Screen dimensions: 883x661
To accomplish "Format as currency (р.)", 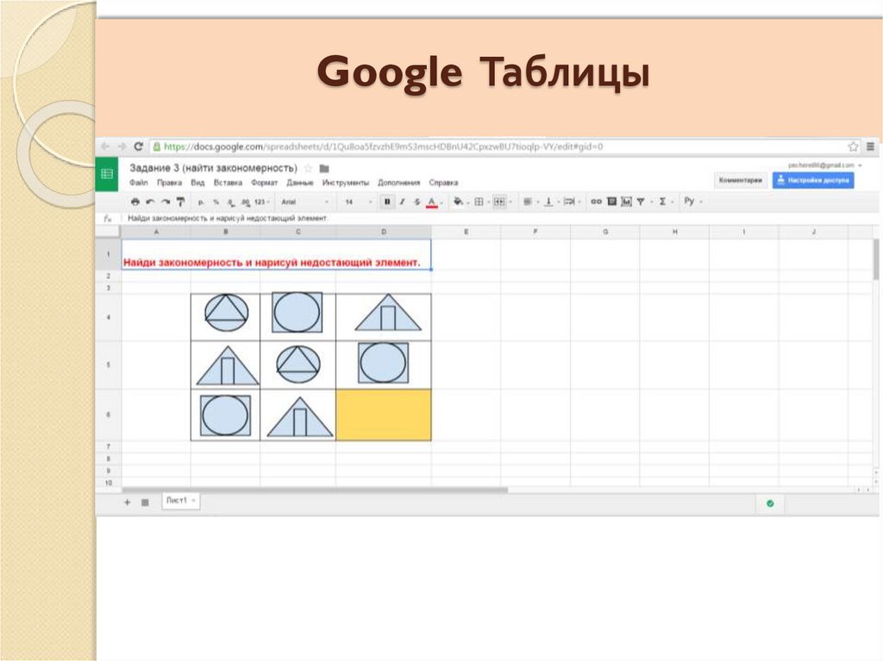I will click(x=201, y=203).
